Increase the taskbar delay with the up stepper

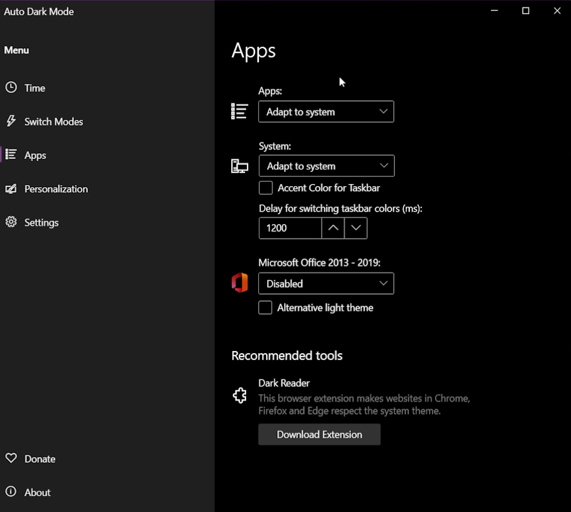332,228
